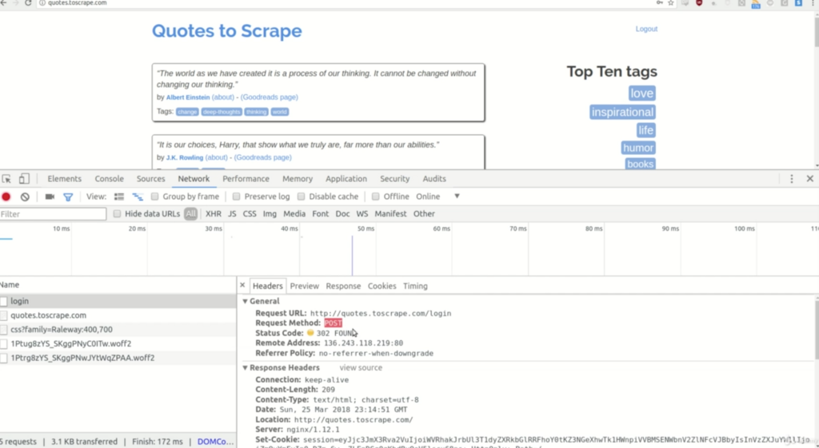Click the saved password key icon
The image size is (819, 448).
coord(659,2)
